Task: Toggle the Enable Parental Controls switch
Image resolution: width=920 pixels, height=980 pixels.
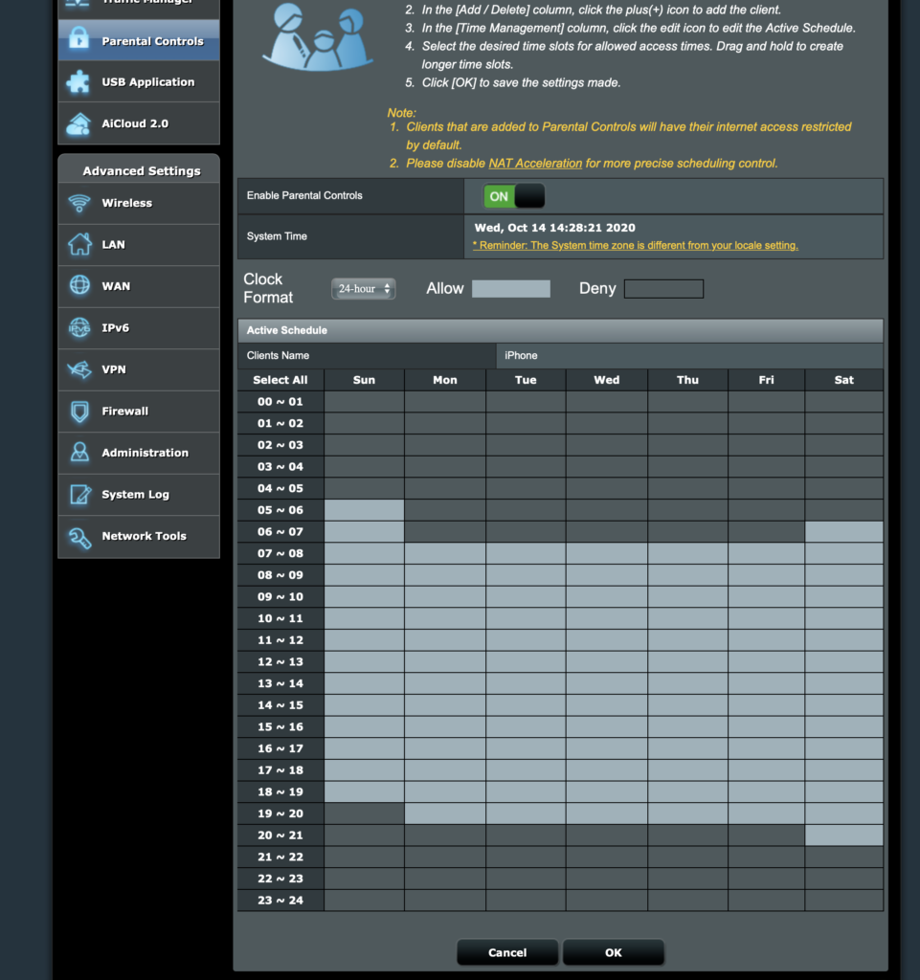Action: [x=513, y=196]
